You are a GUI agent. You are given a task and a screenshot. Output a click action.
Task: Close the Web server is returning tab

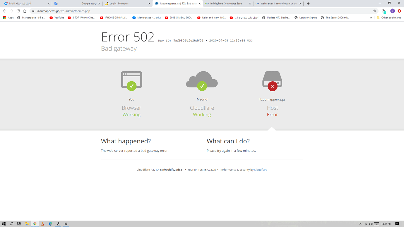[300, 4]
